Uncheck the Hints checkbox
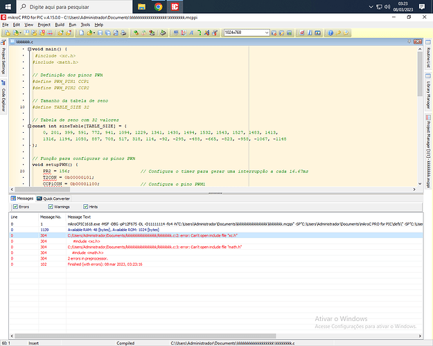 pos(85,206)
